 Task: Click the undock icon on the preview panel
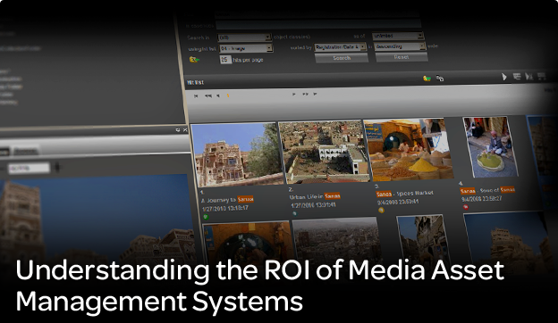pos(178,130)
